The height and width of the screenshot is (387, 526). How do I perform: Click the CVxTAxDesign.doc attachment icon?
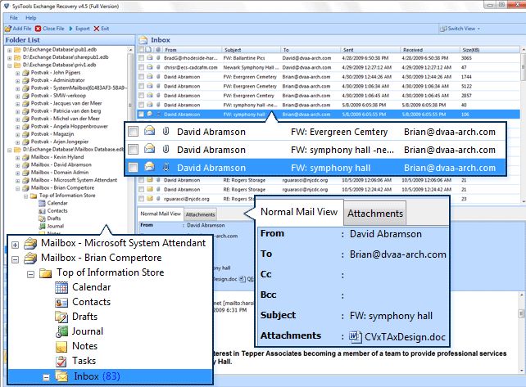(x=355, y=335)
